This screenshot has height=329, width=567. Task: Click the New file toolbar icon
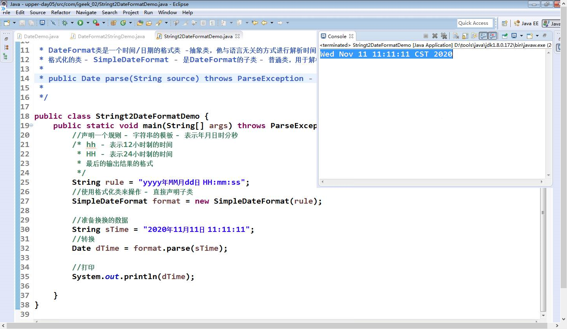[7, 23]
